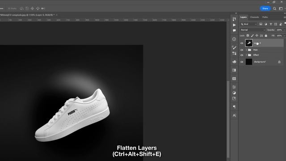The image size is (286, 161).
Task: Expand the collapsed icon panel dock
Action: pyautogui.click(x=236, y=13)
